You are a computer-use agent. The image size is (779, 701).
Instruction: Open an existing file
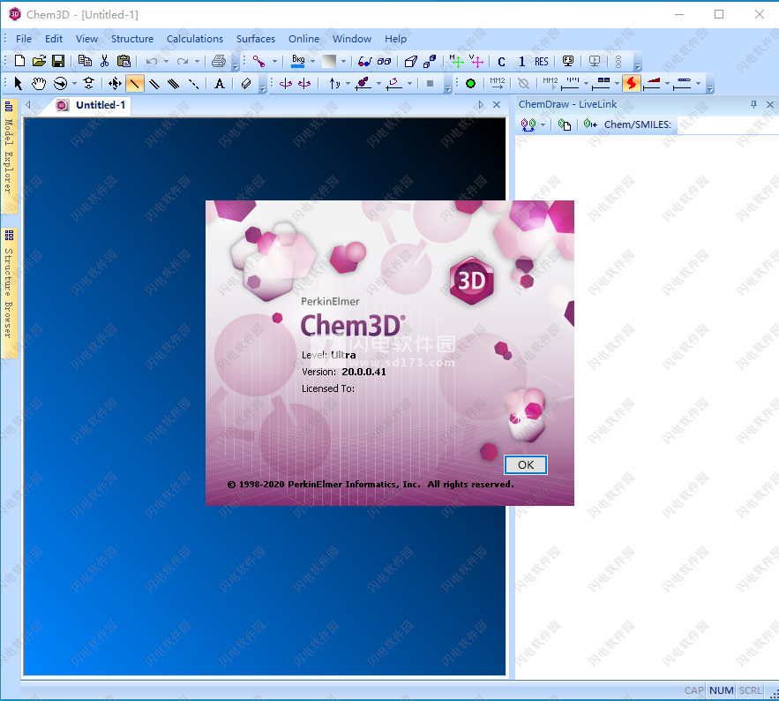[x=39, y=61]
